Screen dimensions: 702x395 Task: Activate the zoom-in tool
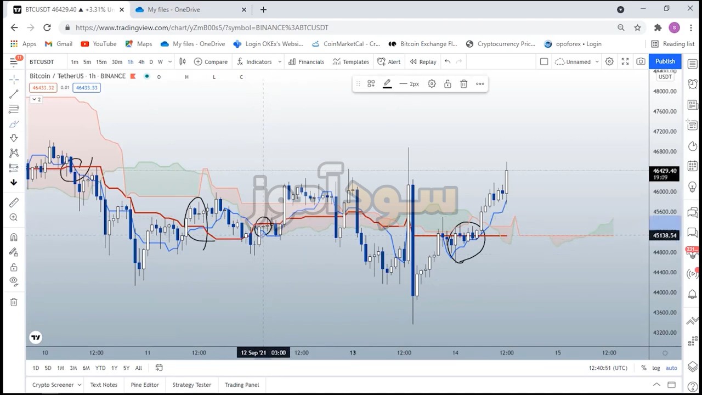(14, 217)
